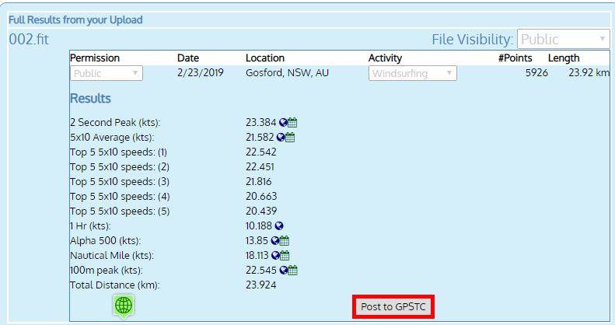Open the Activity dropdown showing Windsurfing

click(412, 73)
